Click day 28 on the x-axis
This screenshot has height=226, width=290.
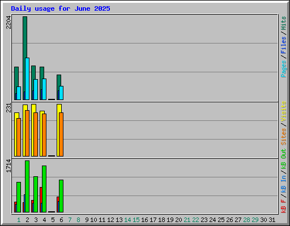[246, 220]
